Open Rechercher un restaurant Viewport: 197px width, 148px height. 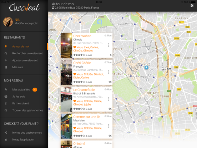click(x=27, y=53)
